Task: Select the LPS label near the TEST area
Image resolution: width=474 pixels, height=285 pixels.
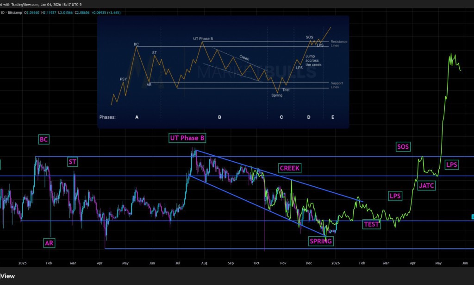Action: (394, 196)
